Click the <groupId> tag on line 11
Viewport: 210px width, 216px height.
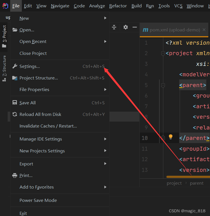click(x=194, y=149)
